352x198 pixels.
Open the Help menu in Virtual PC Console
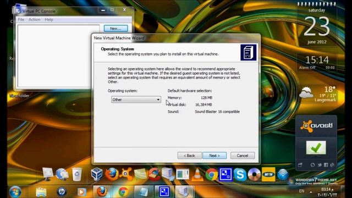pyautogui.click(x=49, y=20)
